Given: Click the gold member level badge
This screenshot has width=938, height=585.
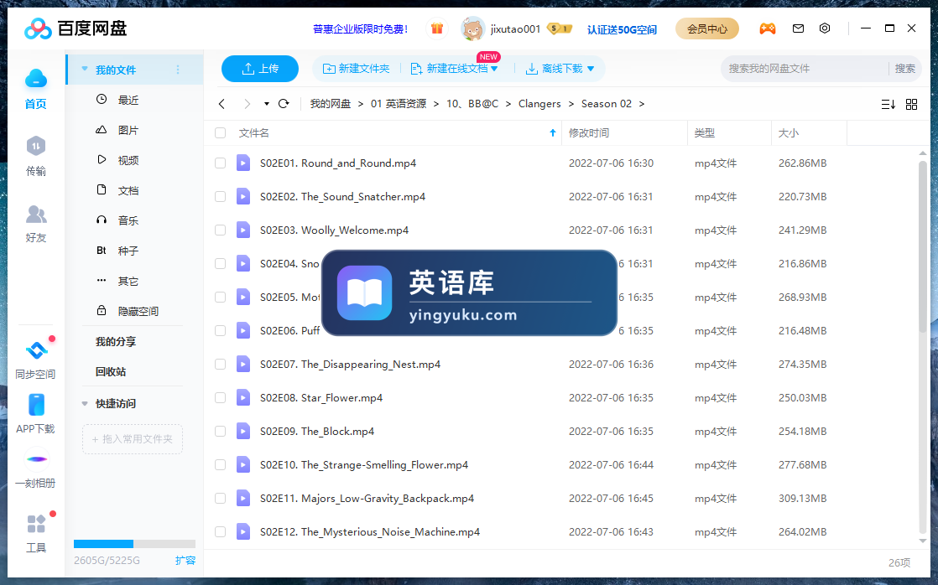Looking at the screenshot, I should pyautogui.click(x=560, y=28).
